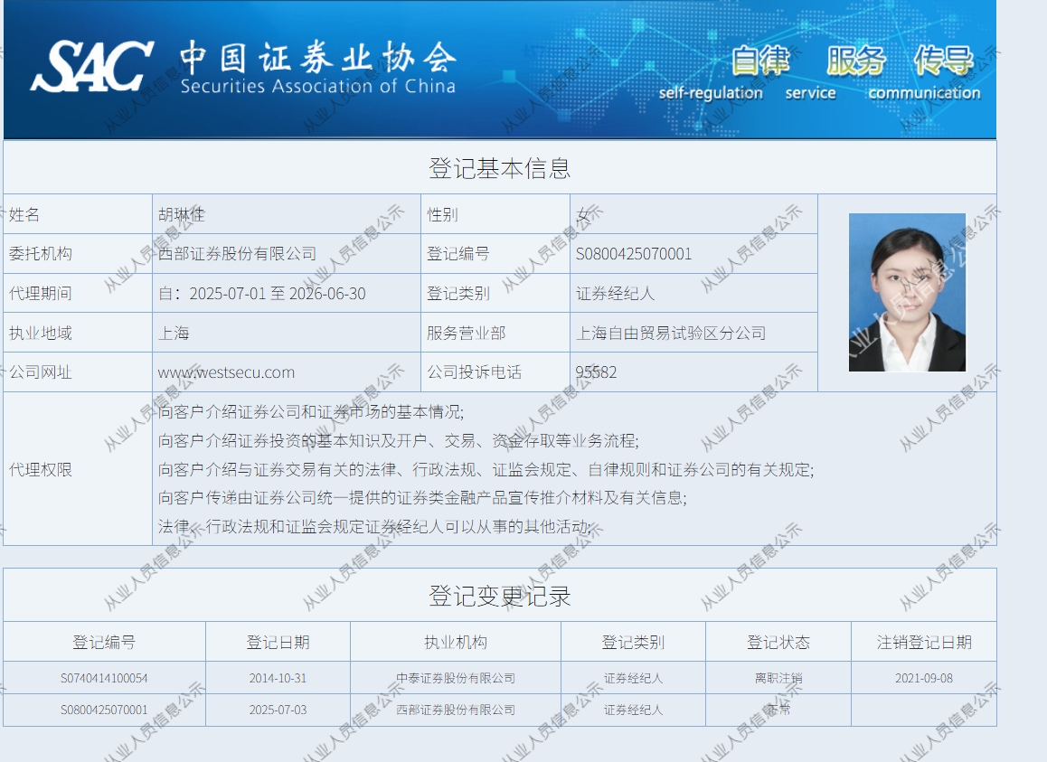1047x762 pixels.
Task: Select record number S0740414100054
Action: (104, 678)
